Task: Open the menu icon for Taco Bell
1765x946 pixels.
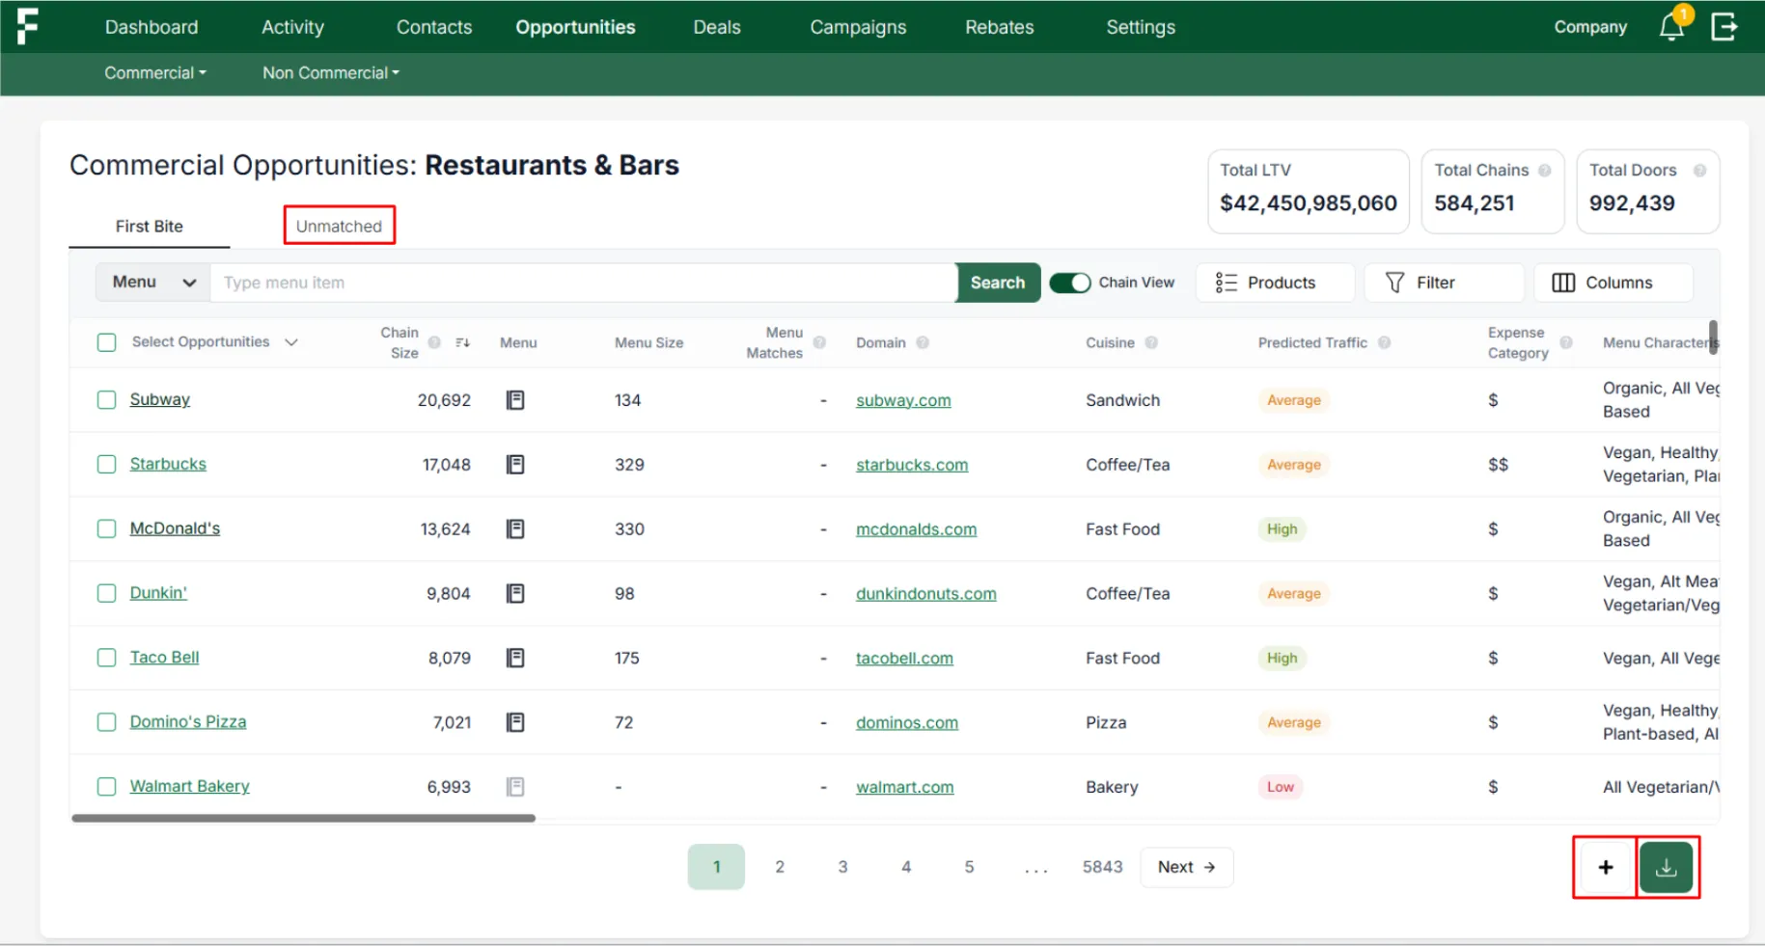Action: (515, 658)
